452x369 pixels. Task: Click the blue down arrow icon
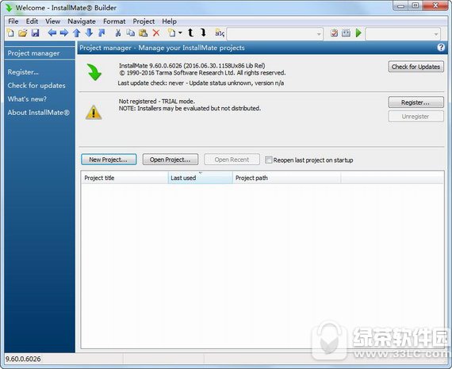pos(89,33)
